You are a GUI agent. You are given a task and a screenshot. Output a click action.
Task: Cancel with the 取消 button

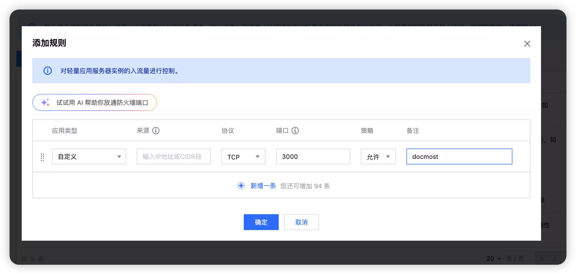point(301,222)
